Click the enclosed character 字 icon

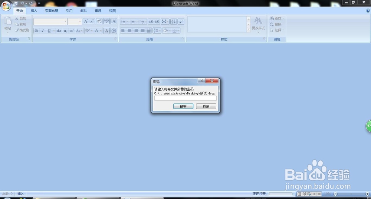(114, 31)
